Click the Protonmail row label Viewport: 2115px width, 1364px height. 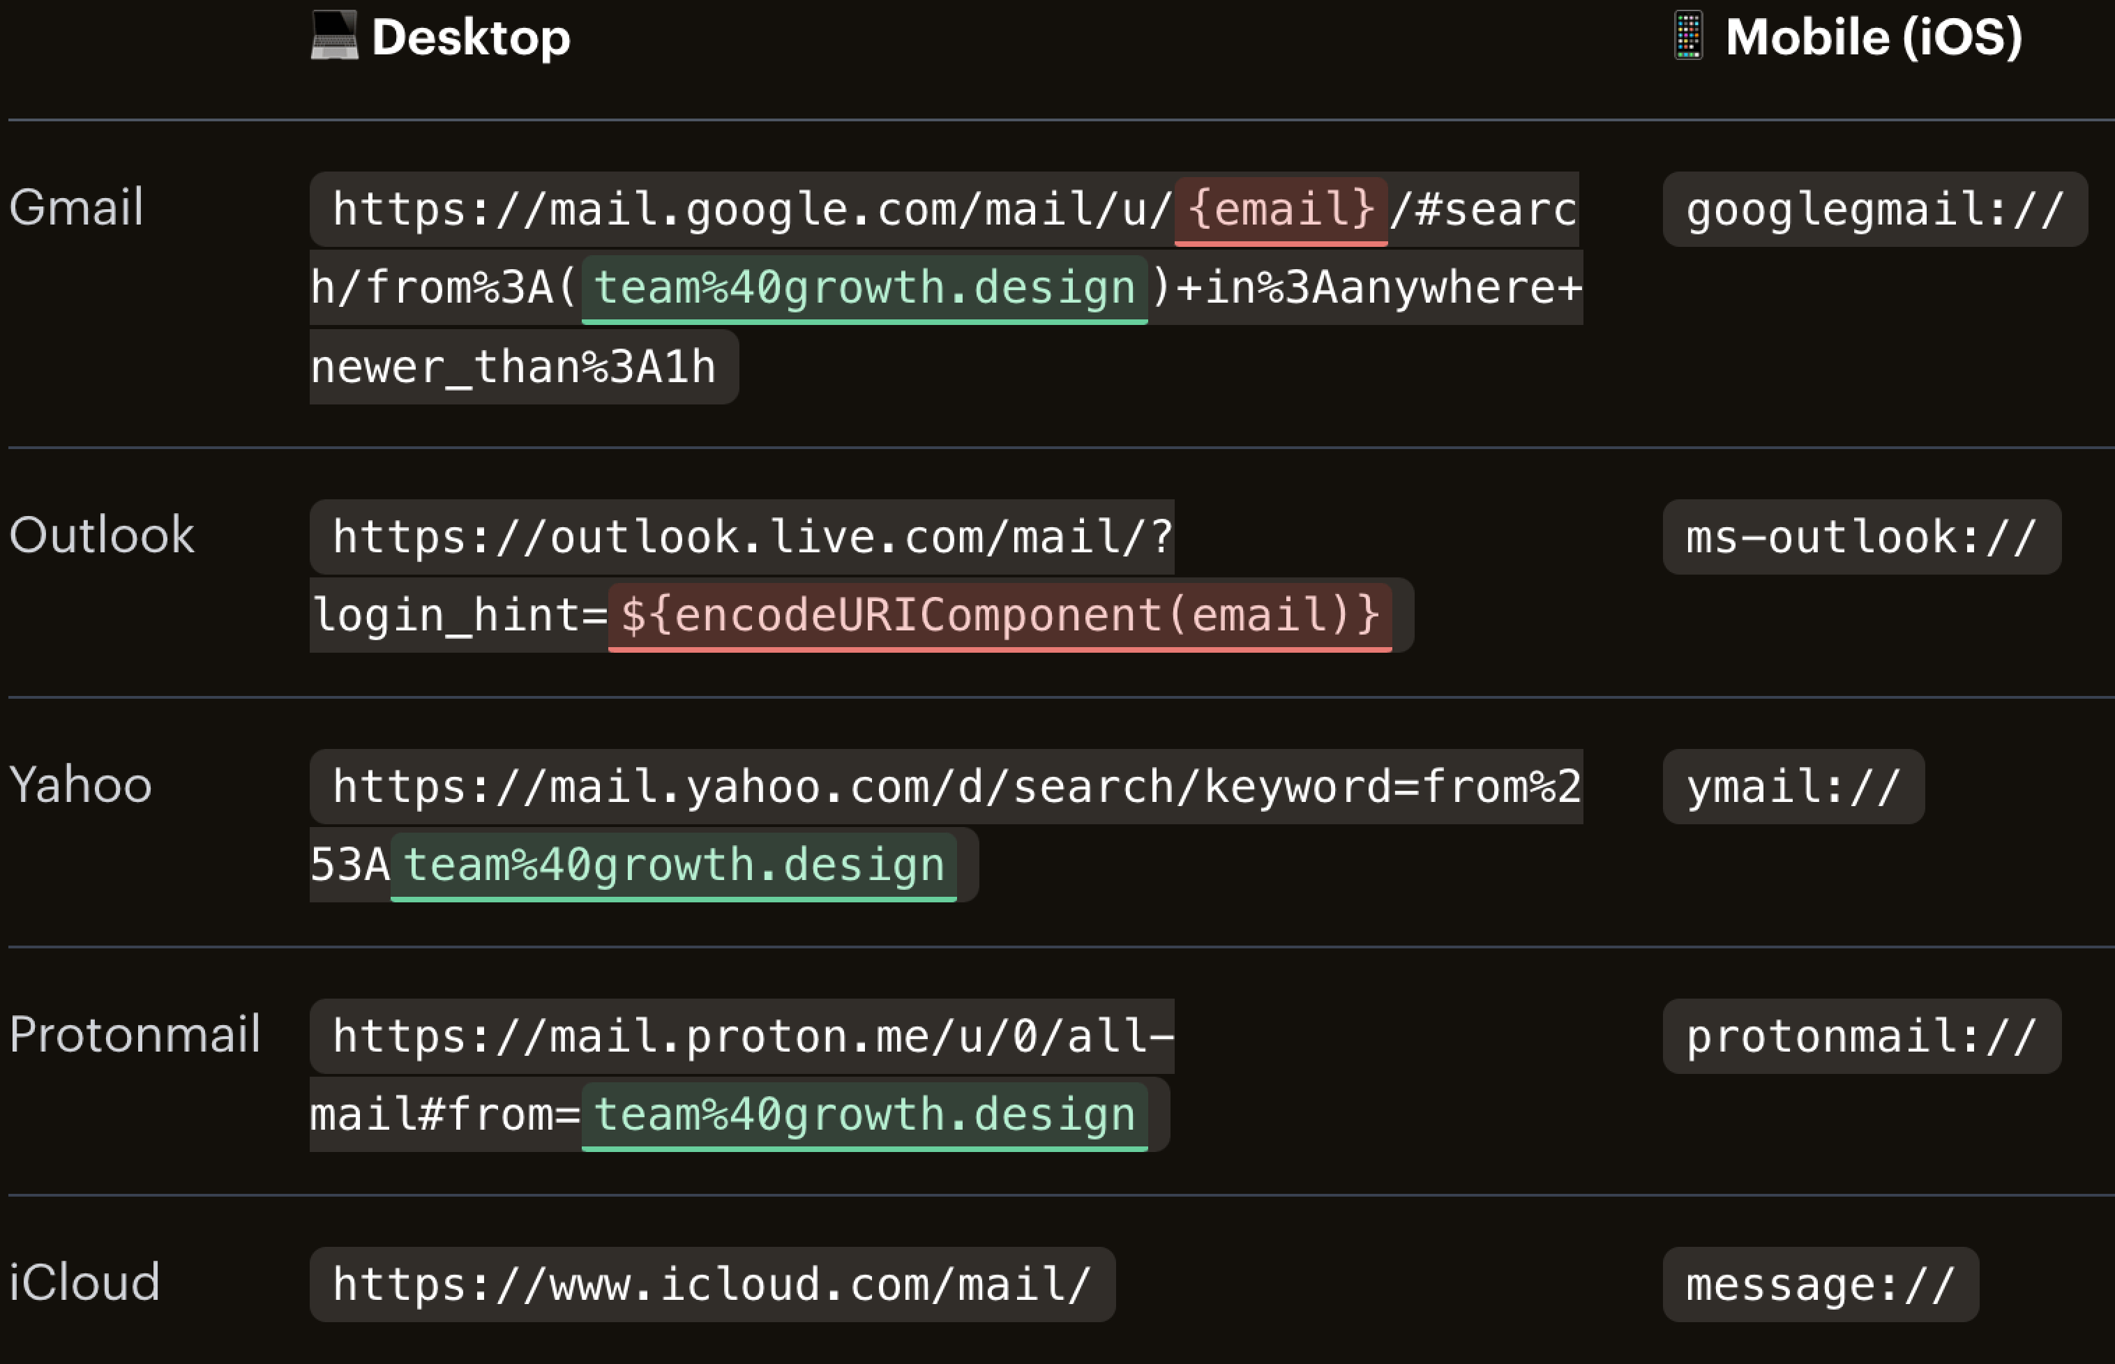point(135,1035)
